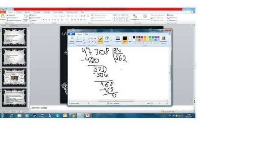
Task: Open the Shapes gallery in Paint
Action: pyautogui.click(x=107, y=40)
